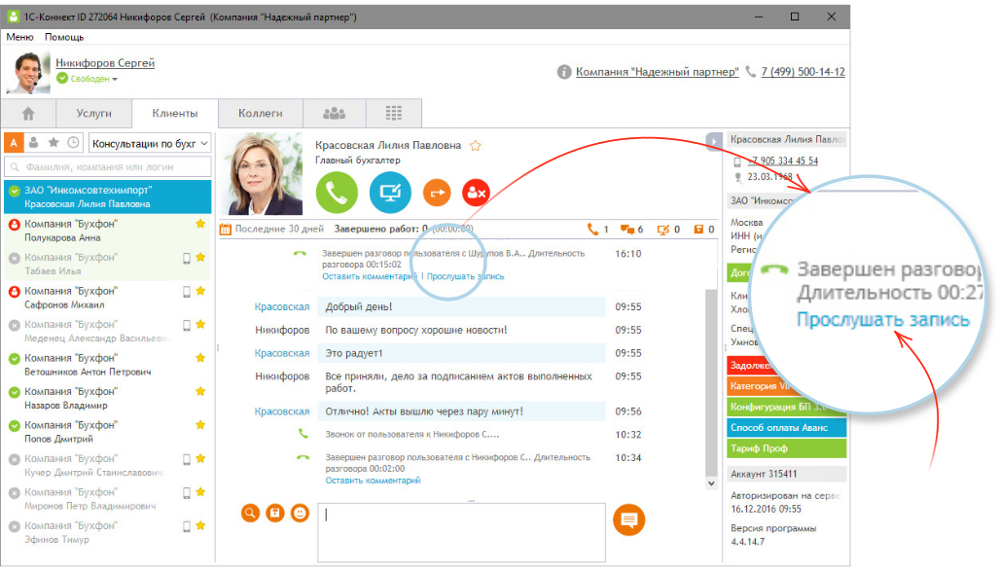Show chat messages counter icon
The width and height of the screenshot is (1000, 571).
pyautogui.click(x=626, y=229)
